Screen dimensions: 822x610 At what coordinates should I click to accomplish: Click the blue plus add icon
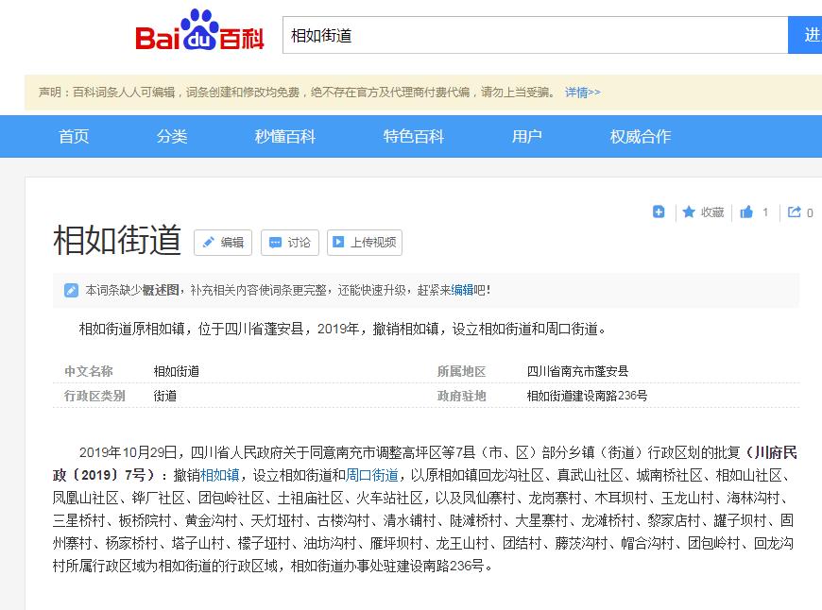pyautogui.click(x=659, y=212)
